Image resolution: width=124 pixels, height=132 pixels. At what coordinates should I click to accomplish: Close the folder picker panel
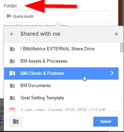pyautogui.click(x=116, y=34)
